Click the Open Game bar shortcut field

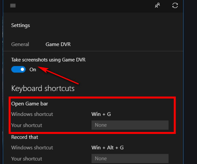tap(130, 125)
